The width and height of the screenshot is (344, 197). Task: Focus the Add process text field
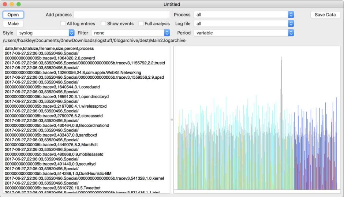[x=122, y=15]
